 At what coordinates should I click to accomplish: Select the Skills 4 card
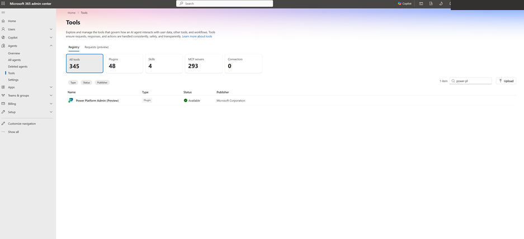click(164, 63)
